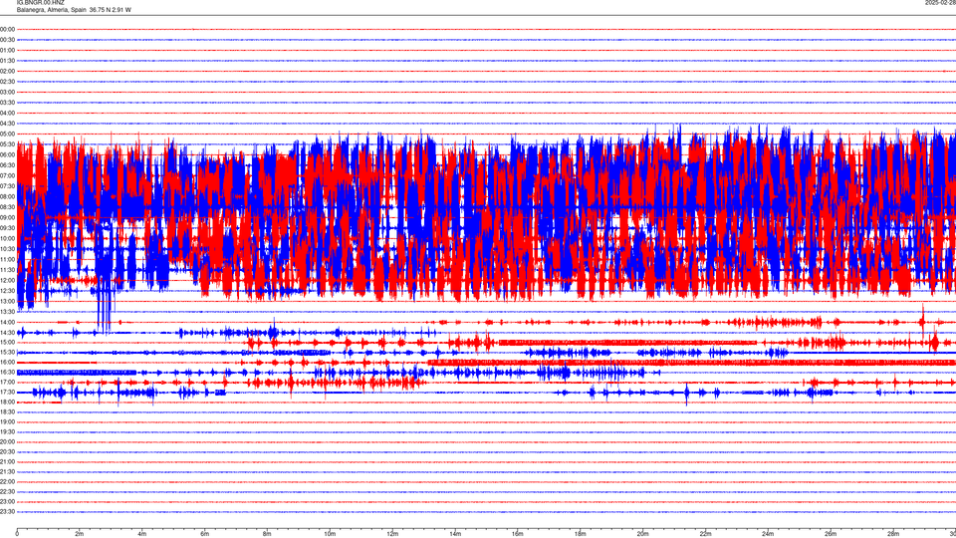Select the 21:00 row label
Image resolution: width=956 pixels, height=538 pixels.
[x=7, y=461]
